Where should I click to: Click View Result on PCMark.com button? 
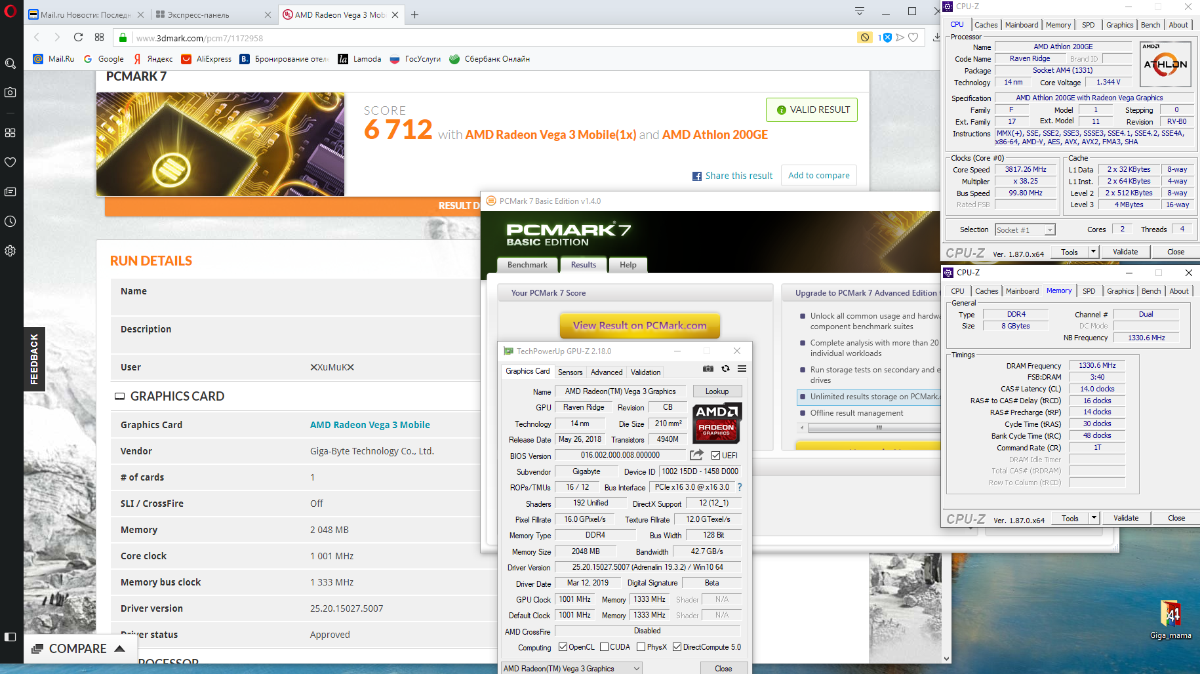pyautogui.click(x=639, y=325)
